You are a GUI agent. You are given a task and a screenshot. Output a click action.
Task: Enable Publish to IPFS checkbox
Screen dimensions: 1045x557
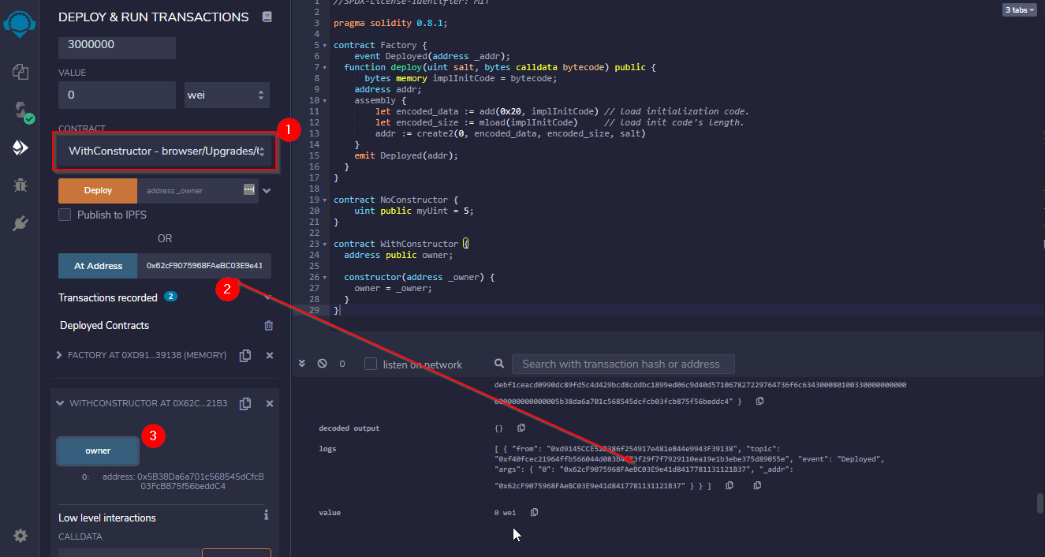point(65,215)
